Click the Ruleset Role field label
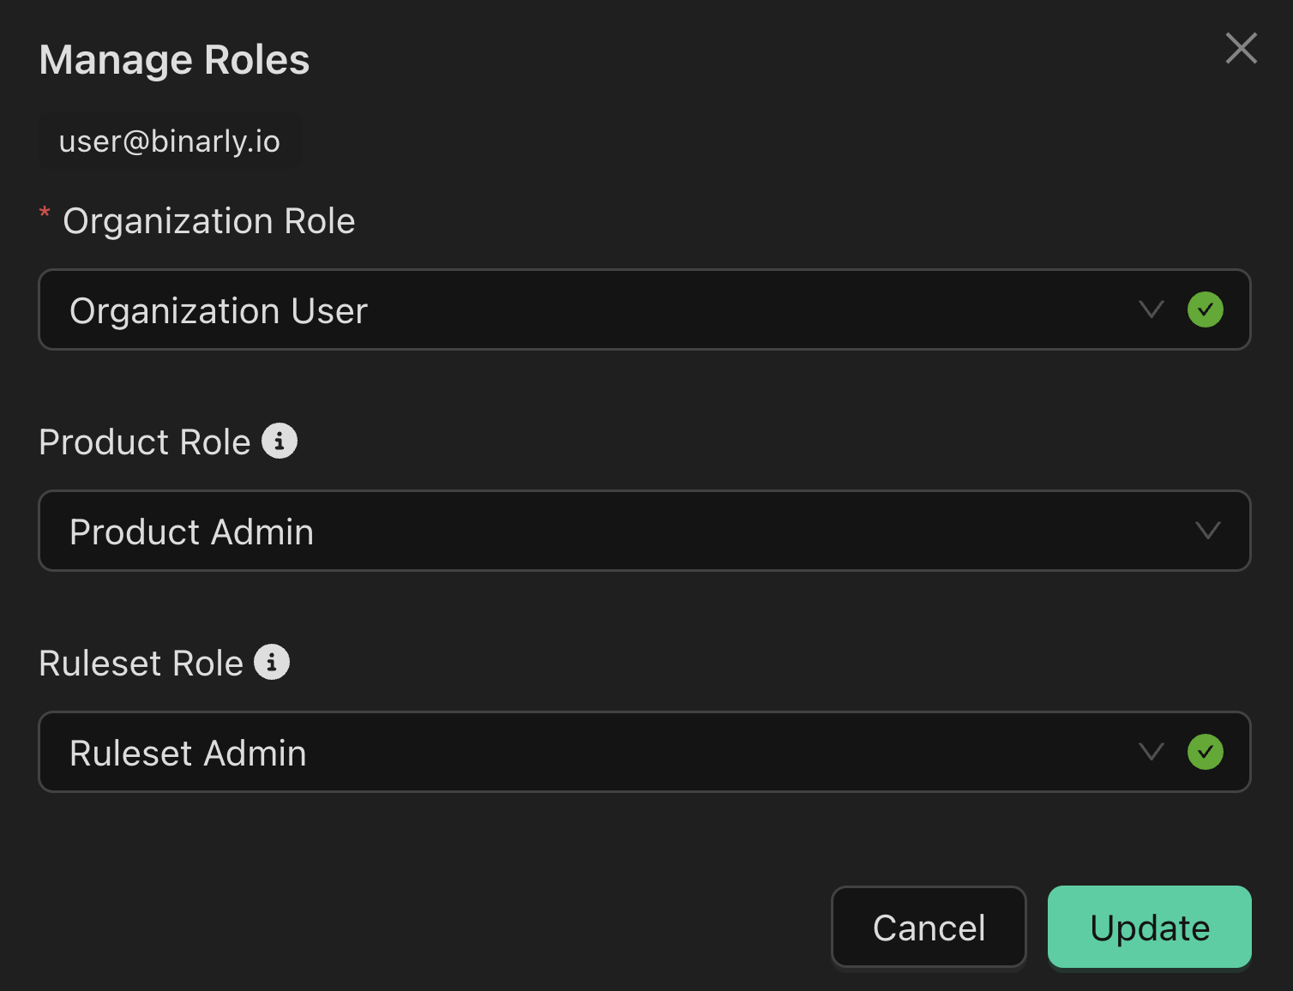This screenshot has width=1293, height=991. [x=141, y=664]
